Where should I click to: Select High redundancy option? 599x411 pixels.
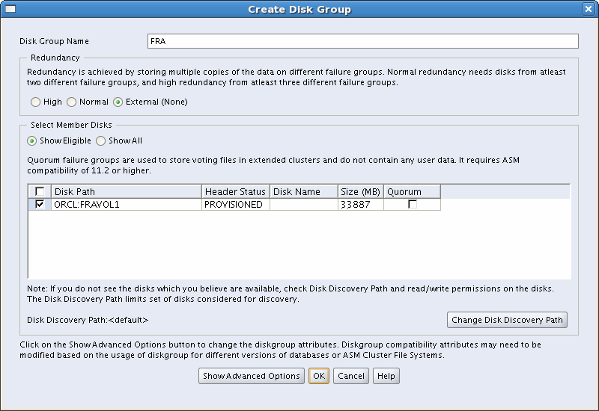[35, 102]
